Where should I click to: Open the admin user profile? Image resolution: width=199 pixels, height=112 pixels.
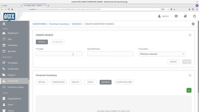(x=163, y=16)
